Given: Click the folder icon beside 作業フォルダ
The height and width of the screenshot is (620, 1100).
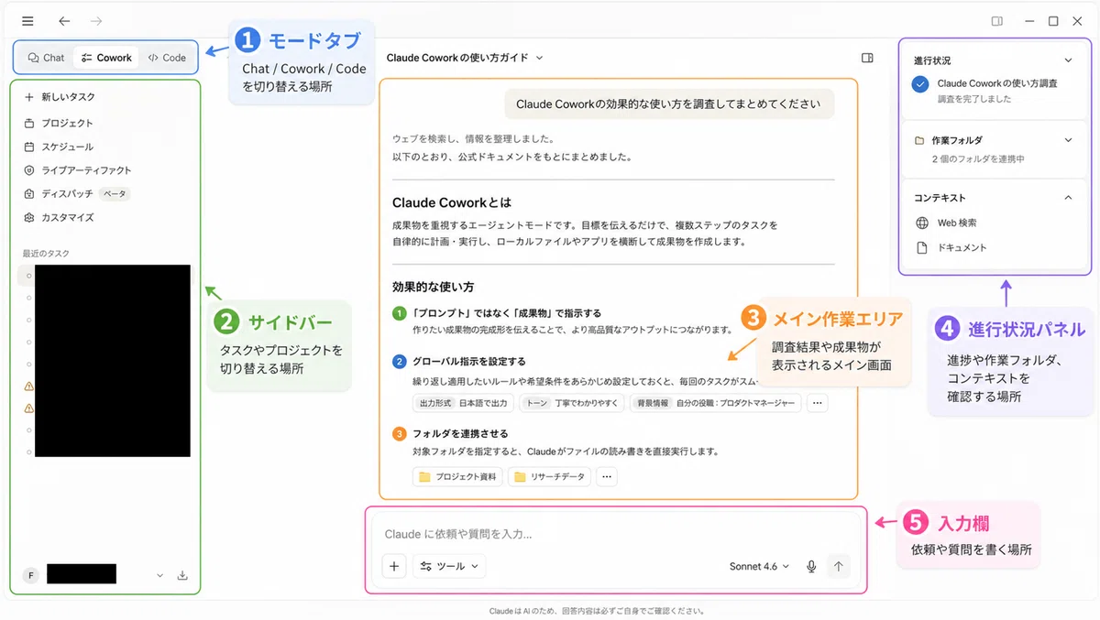Looking at the screenshot, I should [x=919, y=140].
